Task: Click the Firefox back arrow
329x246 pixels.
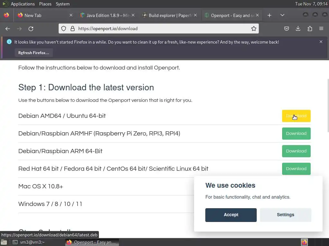Action: pyautogui.click(x=8, y=29)
